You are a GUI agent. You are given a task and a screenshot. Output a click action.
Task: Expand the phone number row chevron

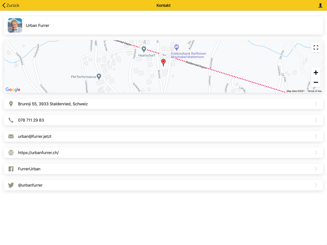click(x=316, y=120)
